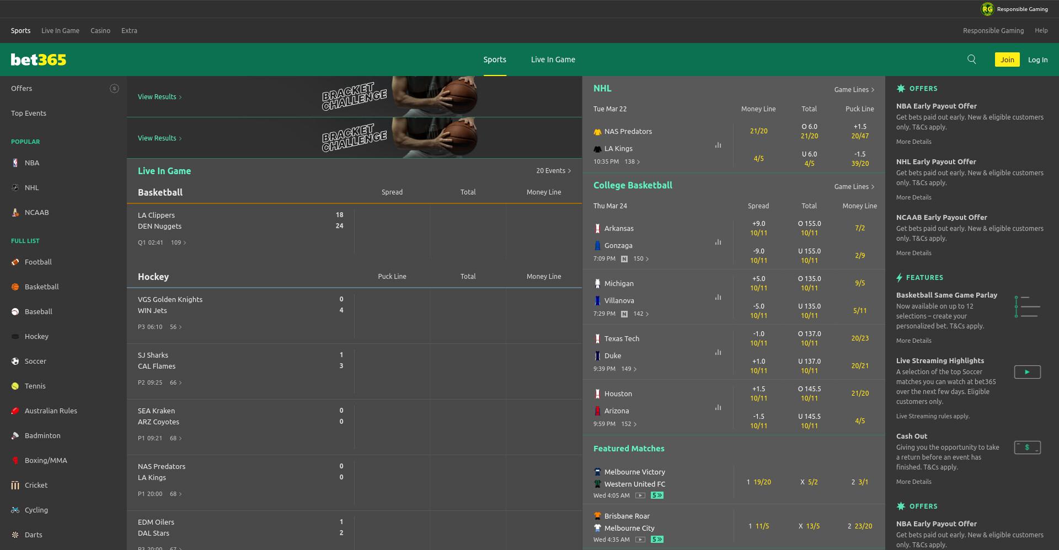Click the Log In button
Viewport: 1059px width, 550px height.
click(1037, 60)
